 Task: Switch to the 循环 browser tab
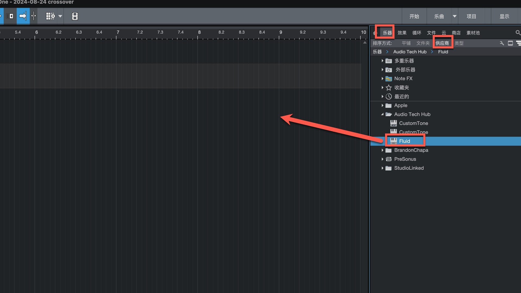417,33
